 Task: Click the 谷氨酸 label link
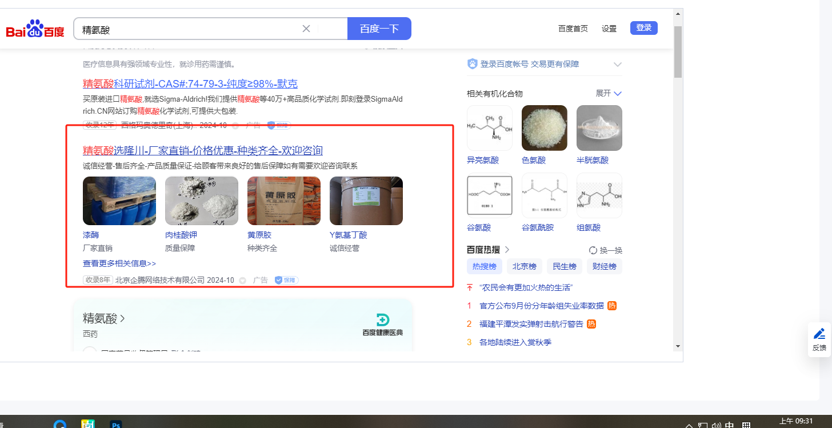pos(479,227)
